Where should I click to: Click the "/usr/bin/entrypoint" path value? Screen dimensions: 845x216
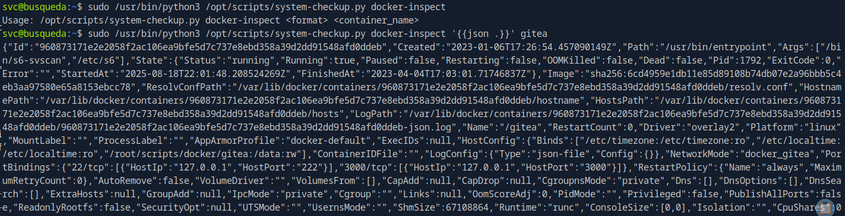[716, 47]
